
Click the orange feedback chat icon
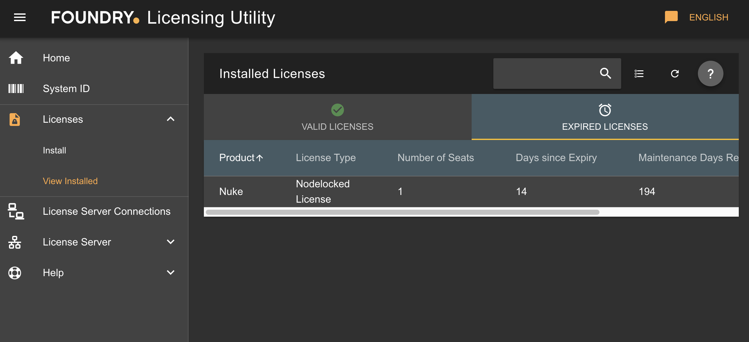[671, 17]
